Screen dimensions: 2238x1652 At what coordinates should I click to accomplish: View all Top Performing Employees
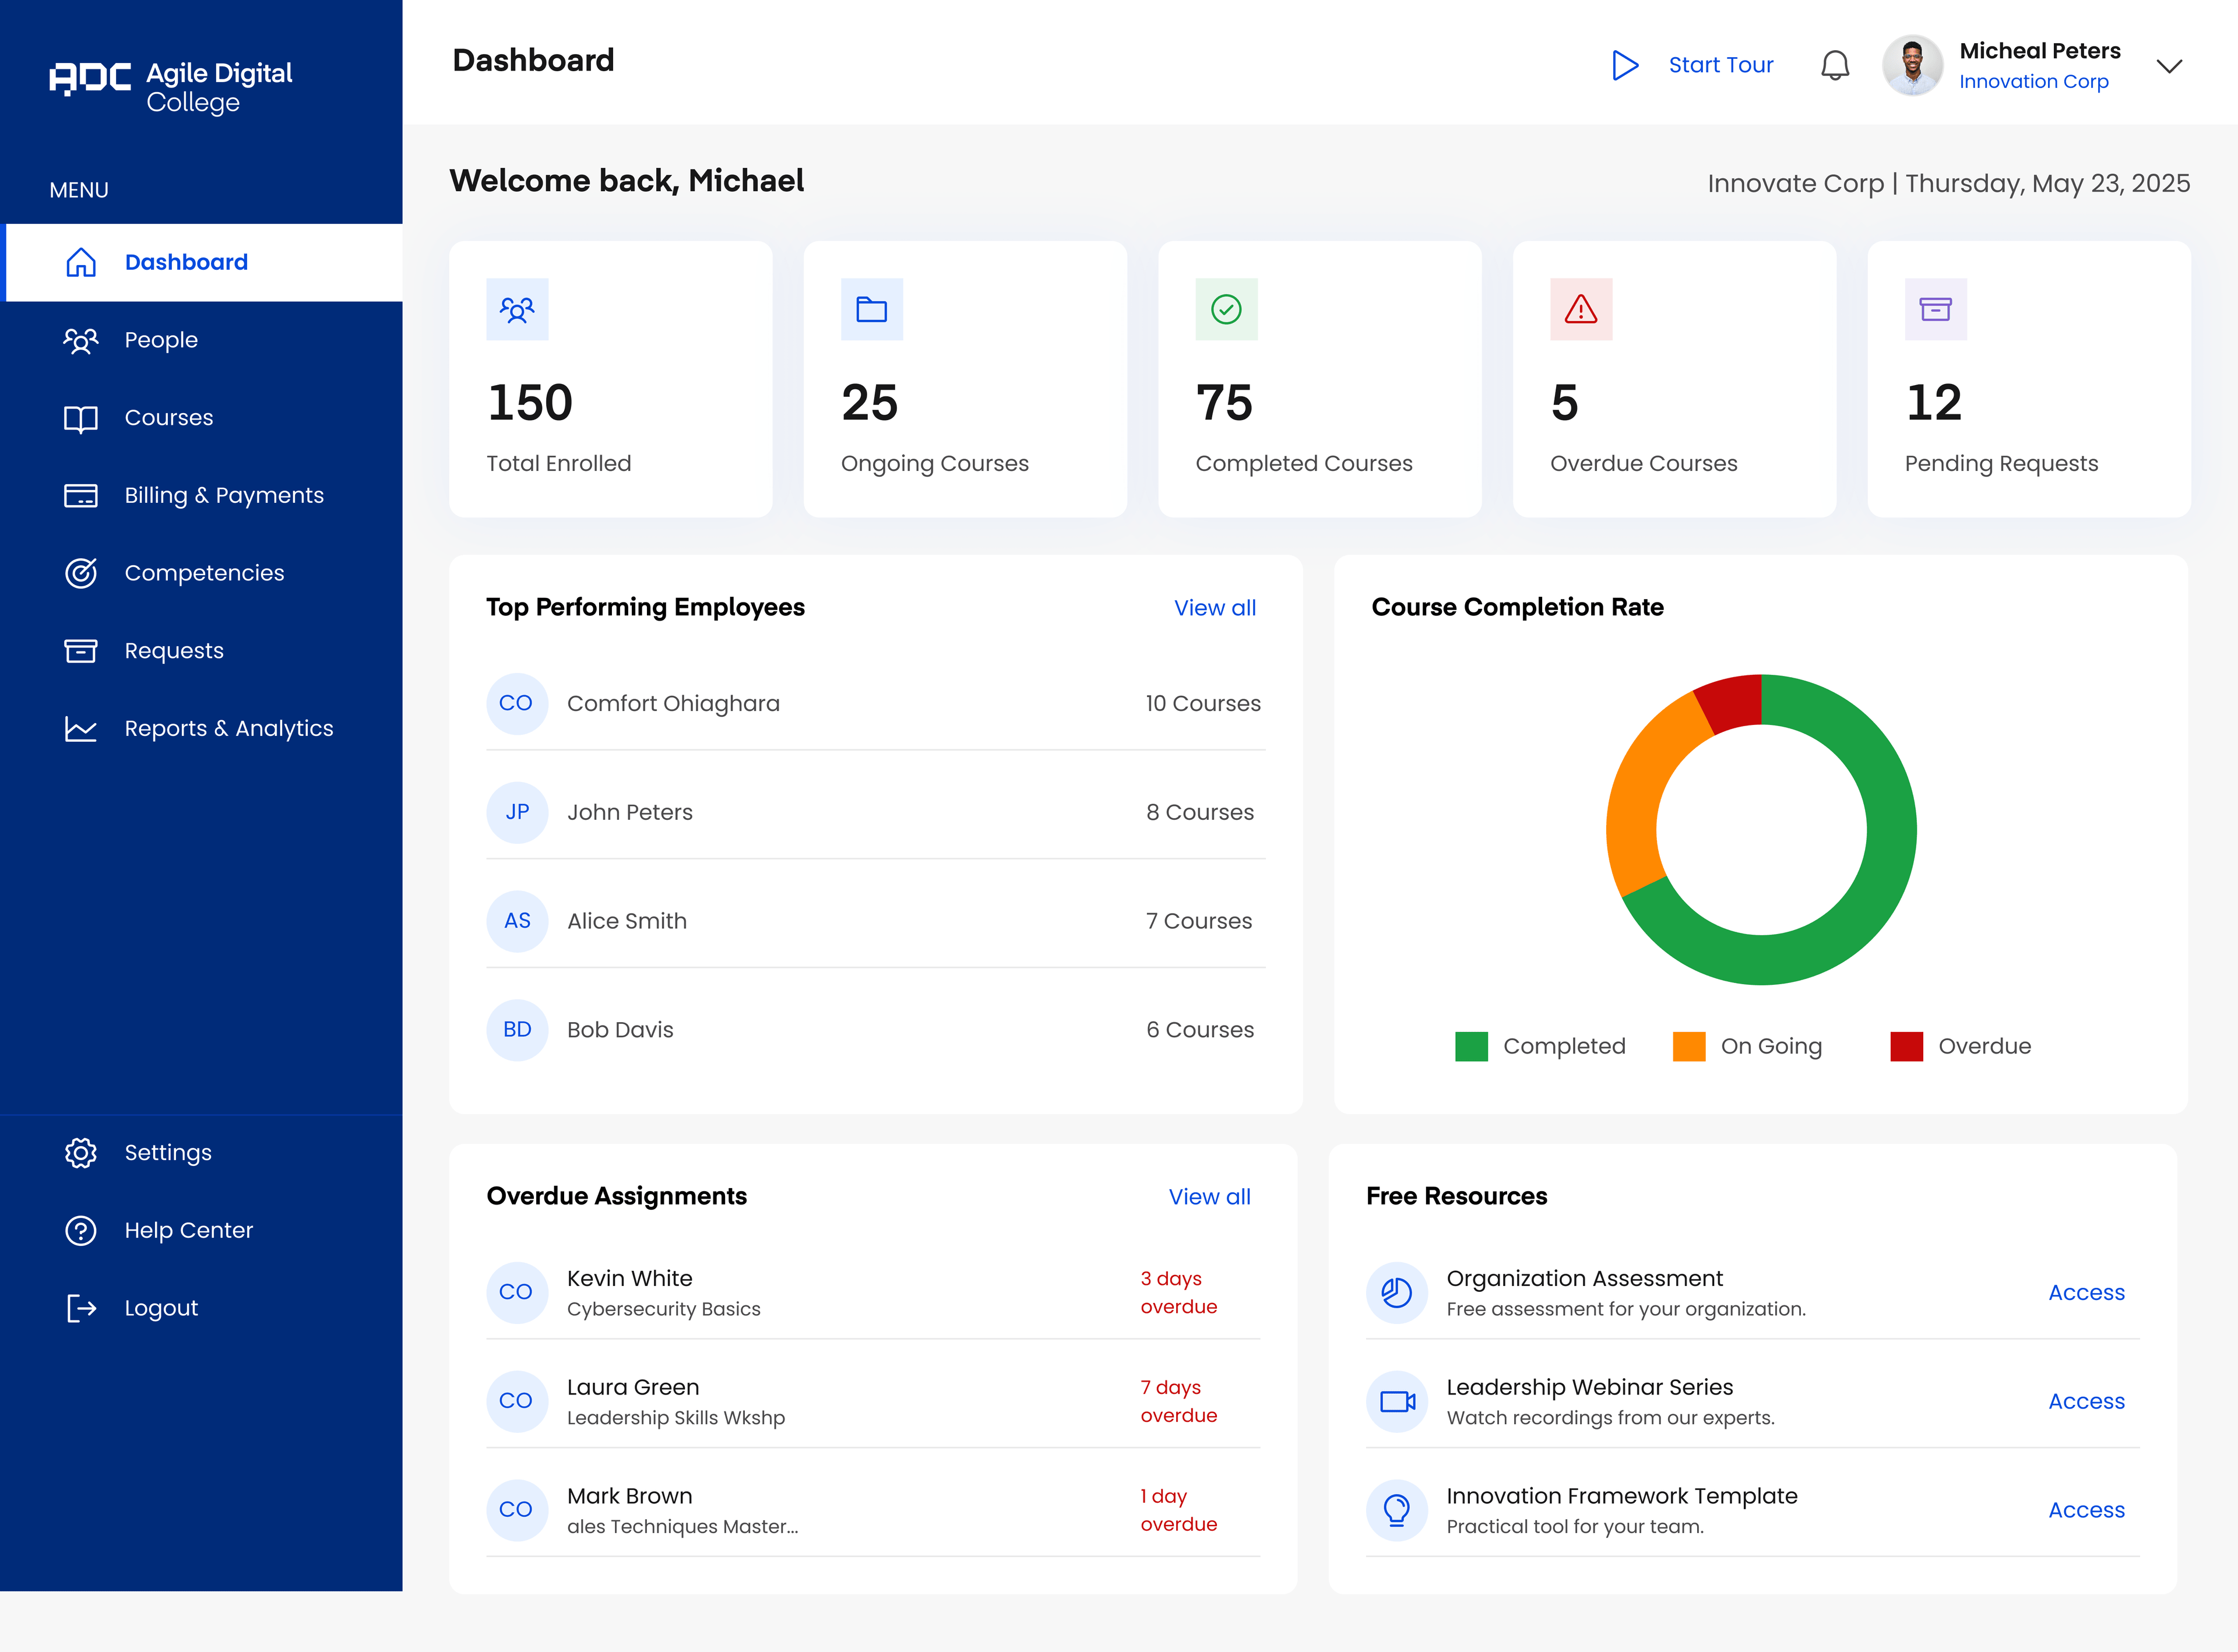1215,608
